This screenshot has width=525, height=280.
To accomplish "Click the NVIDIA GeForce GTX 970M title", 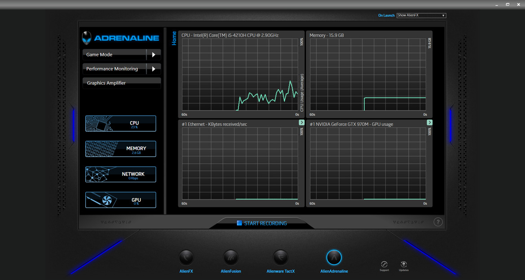I will [351, 124].
